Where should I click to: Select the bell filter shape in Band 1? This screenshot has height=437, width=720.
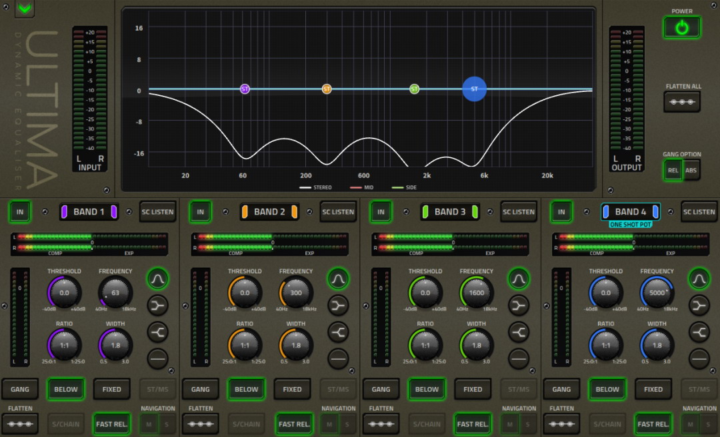[x=157, y=278]
